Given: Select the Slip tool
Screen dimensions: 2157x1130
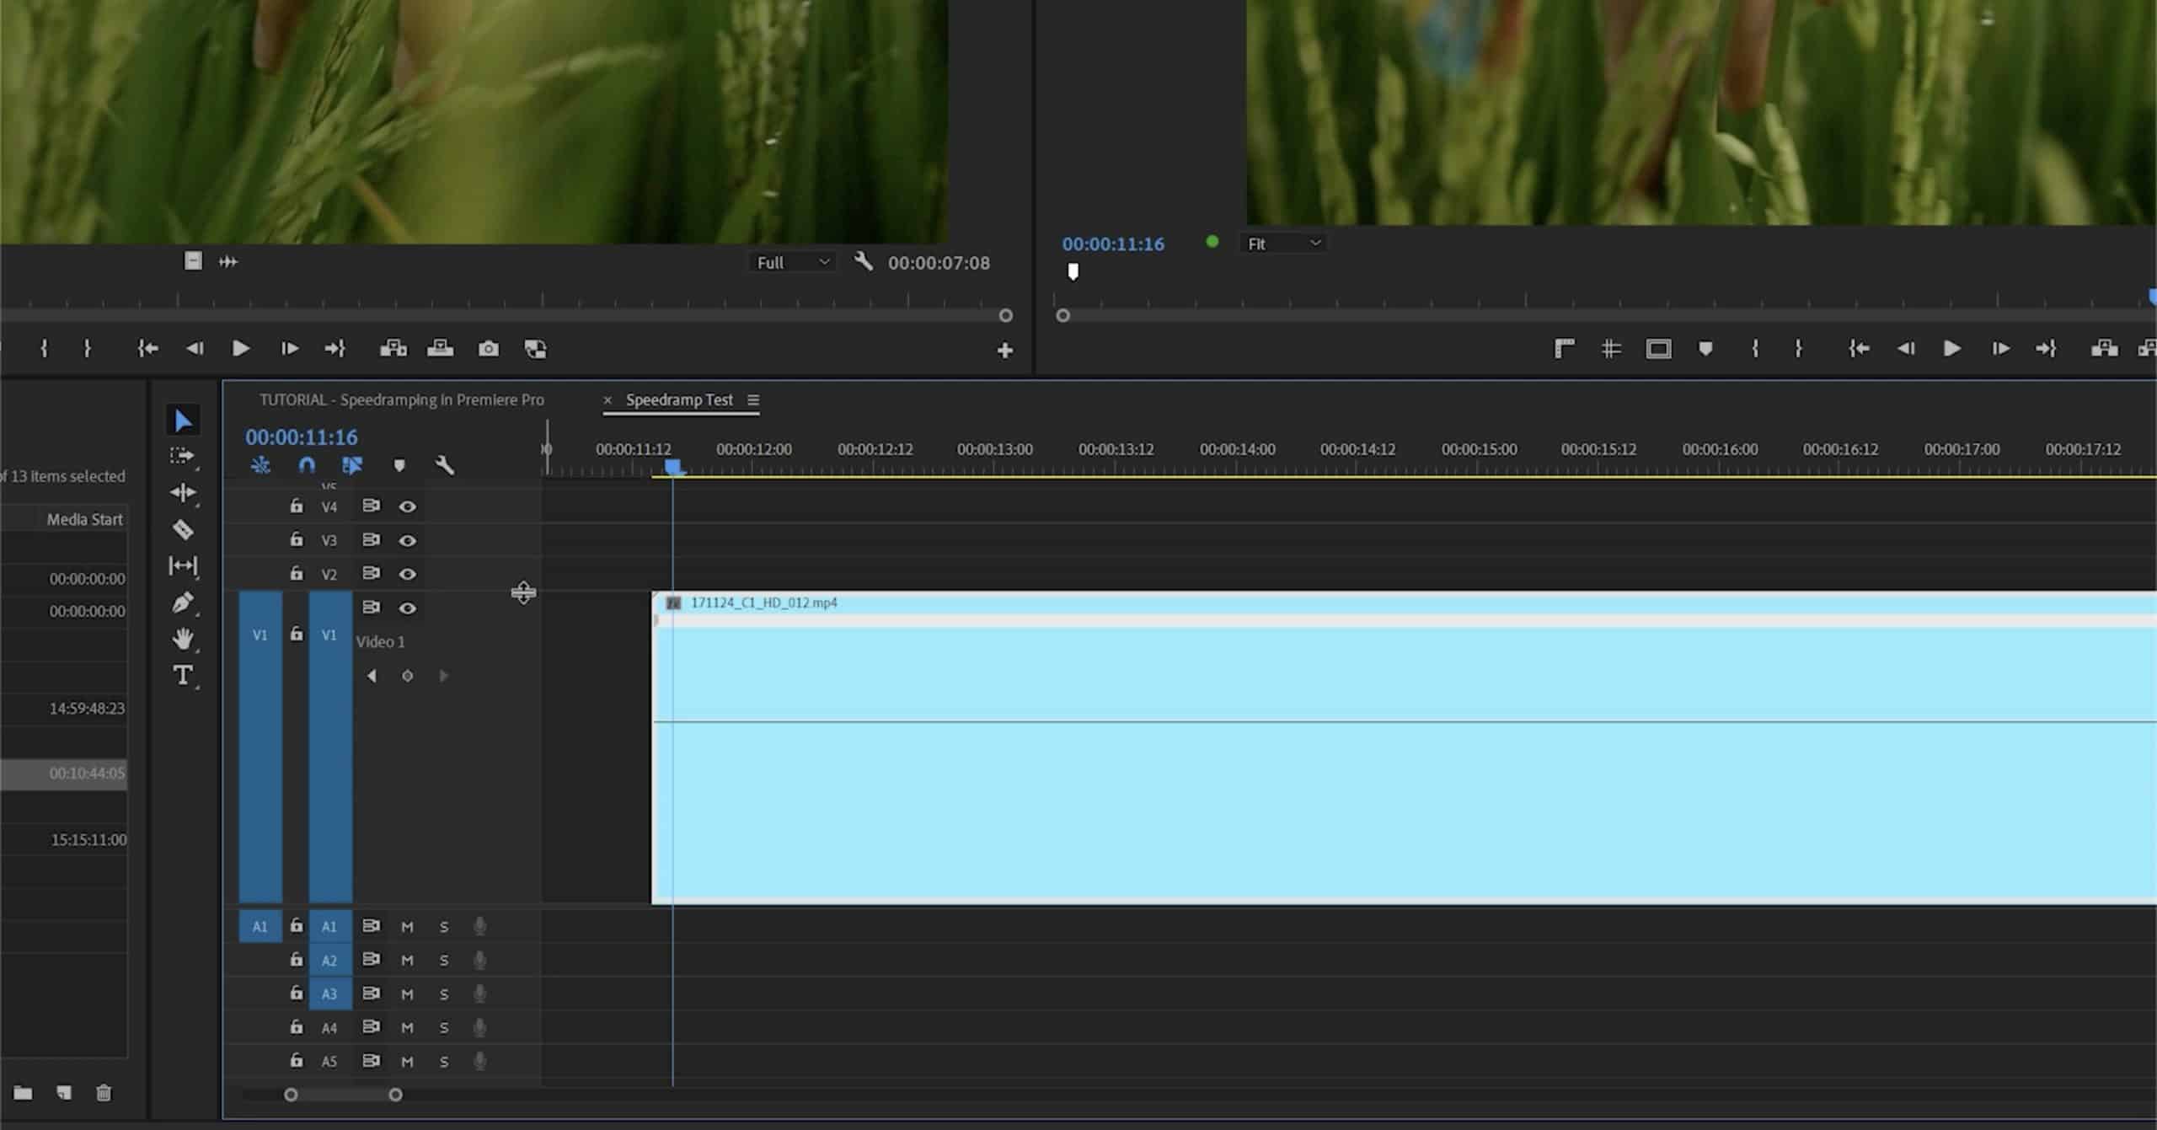Looking at the screenshot, I should tap(183, 566).
